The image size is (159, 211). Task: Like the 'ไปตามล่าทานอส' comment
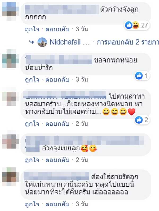pos(32,124)
